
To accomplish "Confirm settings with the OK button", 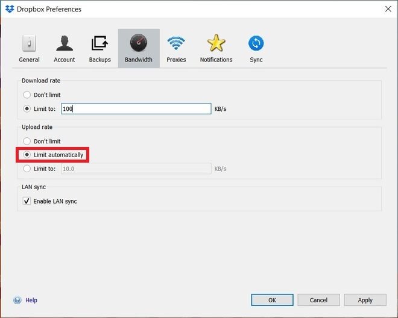I will point(273,300).
